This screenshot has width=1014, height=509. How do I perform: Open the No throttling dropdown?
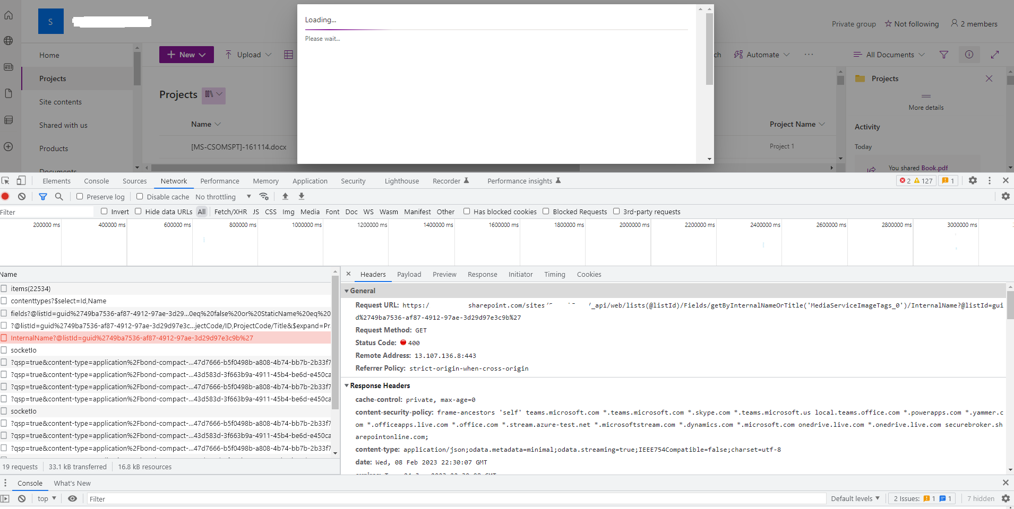223,196
